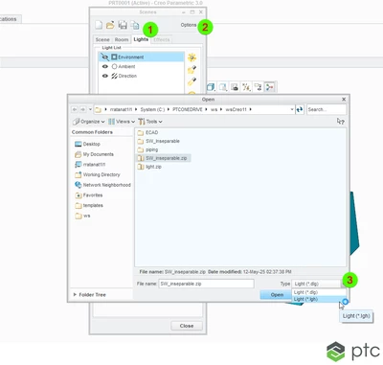Click the Open folder icon in Scenes toolbar
Screen dimensions: 383x365
point(110,25)
